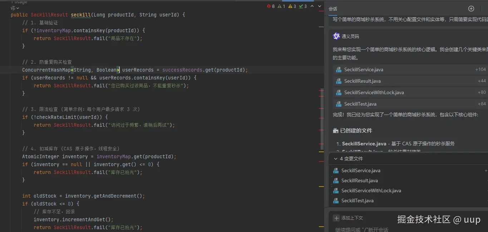
Task: Select SeckillTest.java in changed files list
Action: [357, 200]
